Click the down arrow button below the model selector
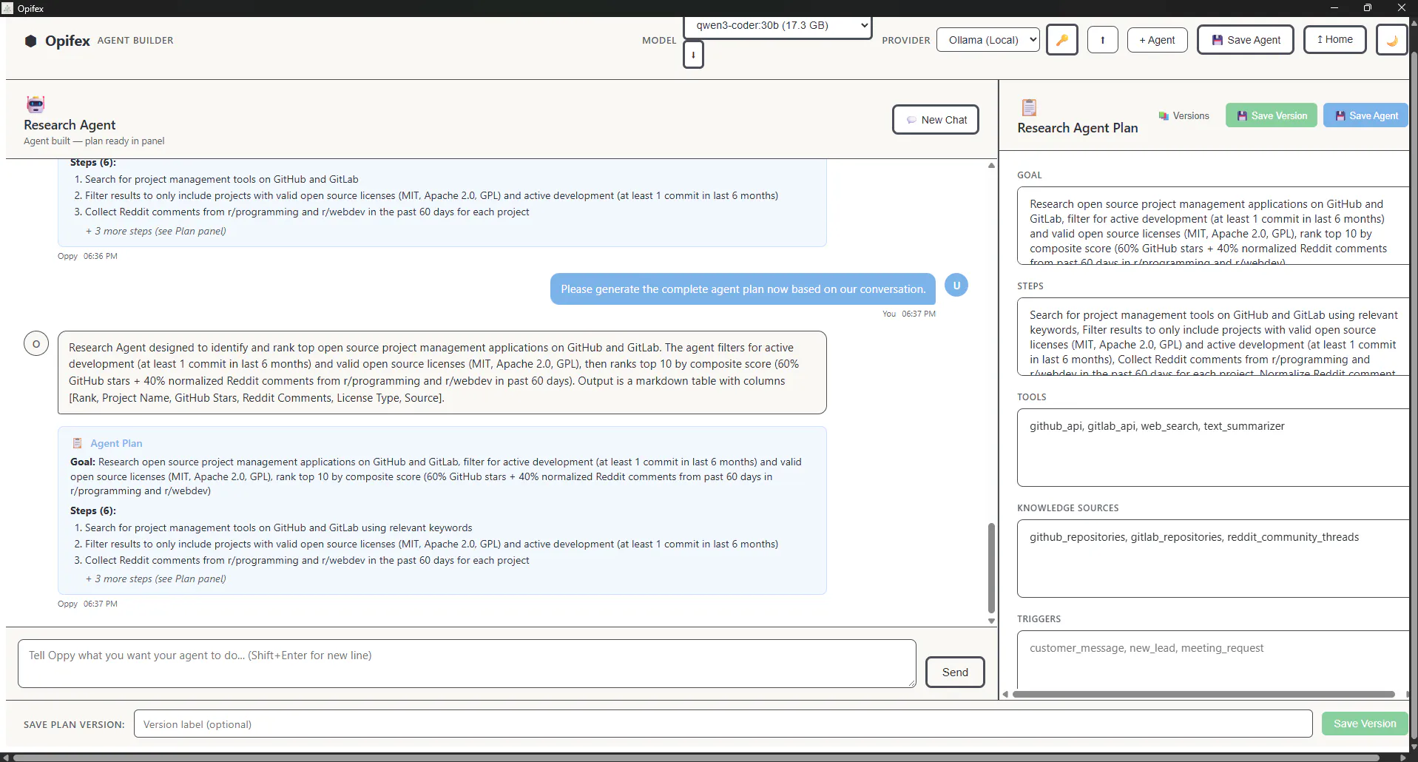Screen dimensions: 1418x762 click(693, 55)
